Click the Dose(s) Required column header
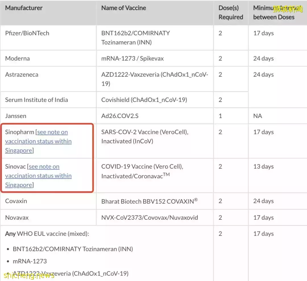Viewport: 307px width, 281px height. 231,12
